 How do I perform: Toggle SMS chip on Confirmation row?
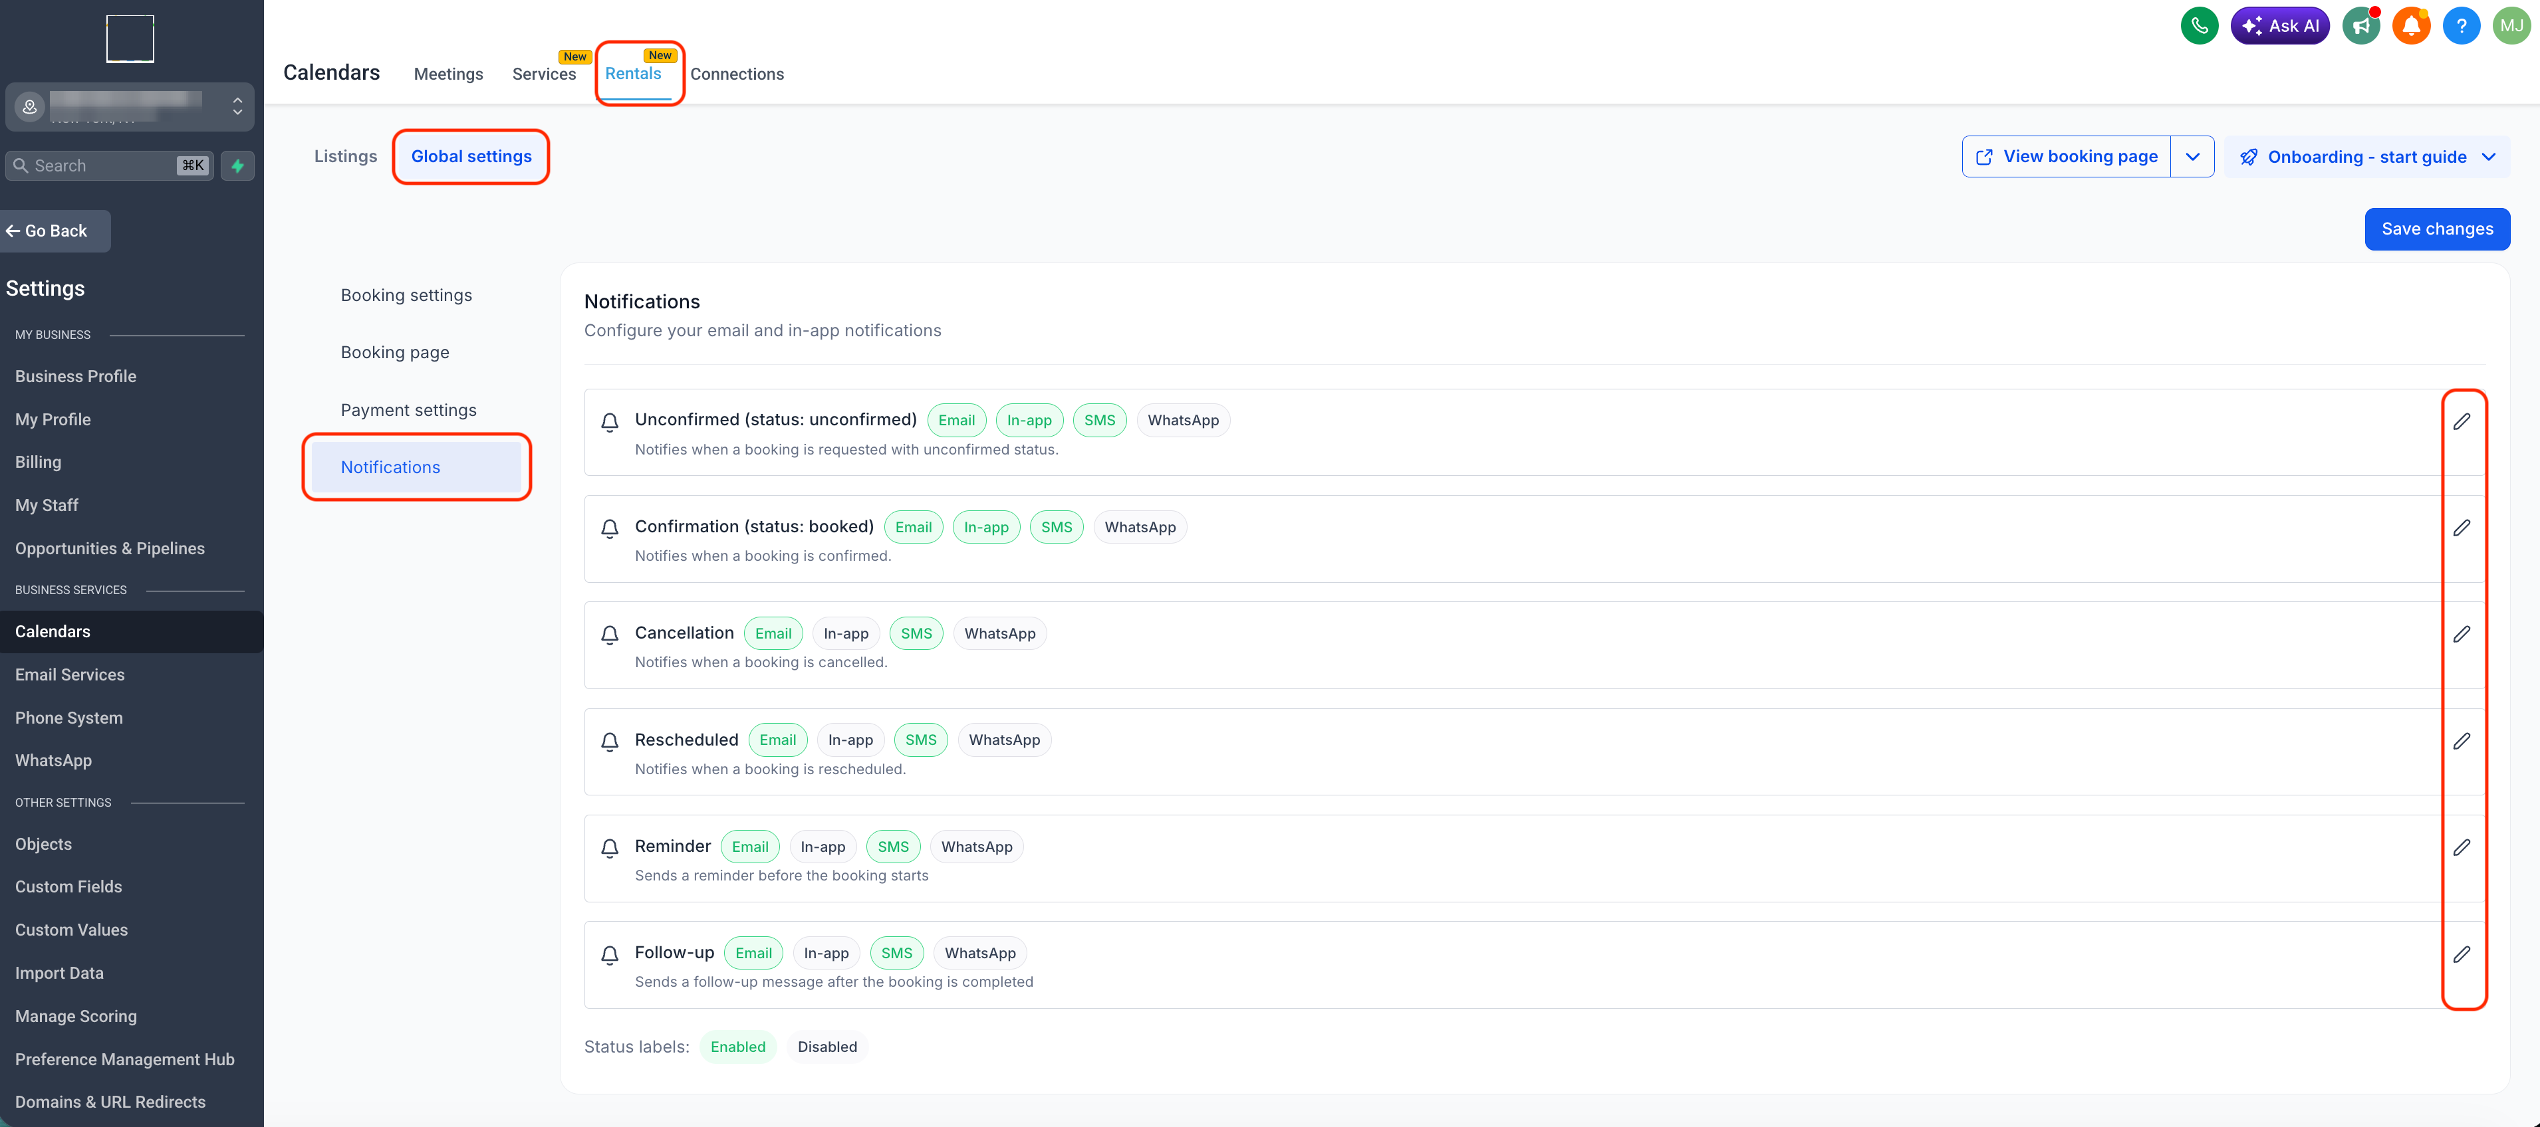pyautogui.click(x=1056, y=527)
